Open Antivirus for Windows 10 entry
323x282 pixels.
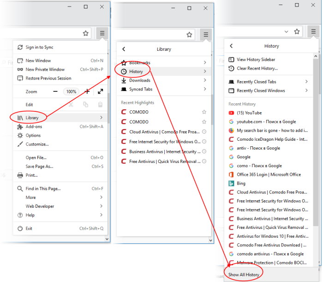pyautogui.click(x=269, y=236)
